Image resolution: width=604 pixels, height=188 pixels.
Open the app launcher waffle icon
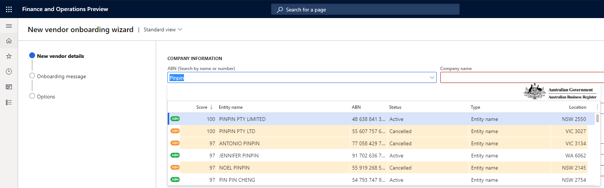pos(9,9)
